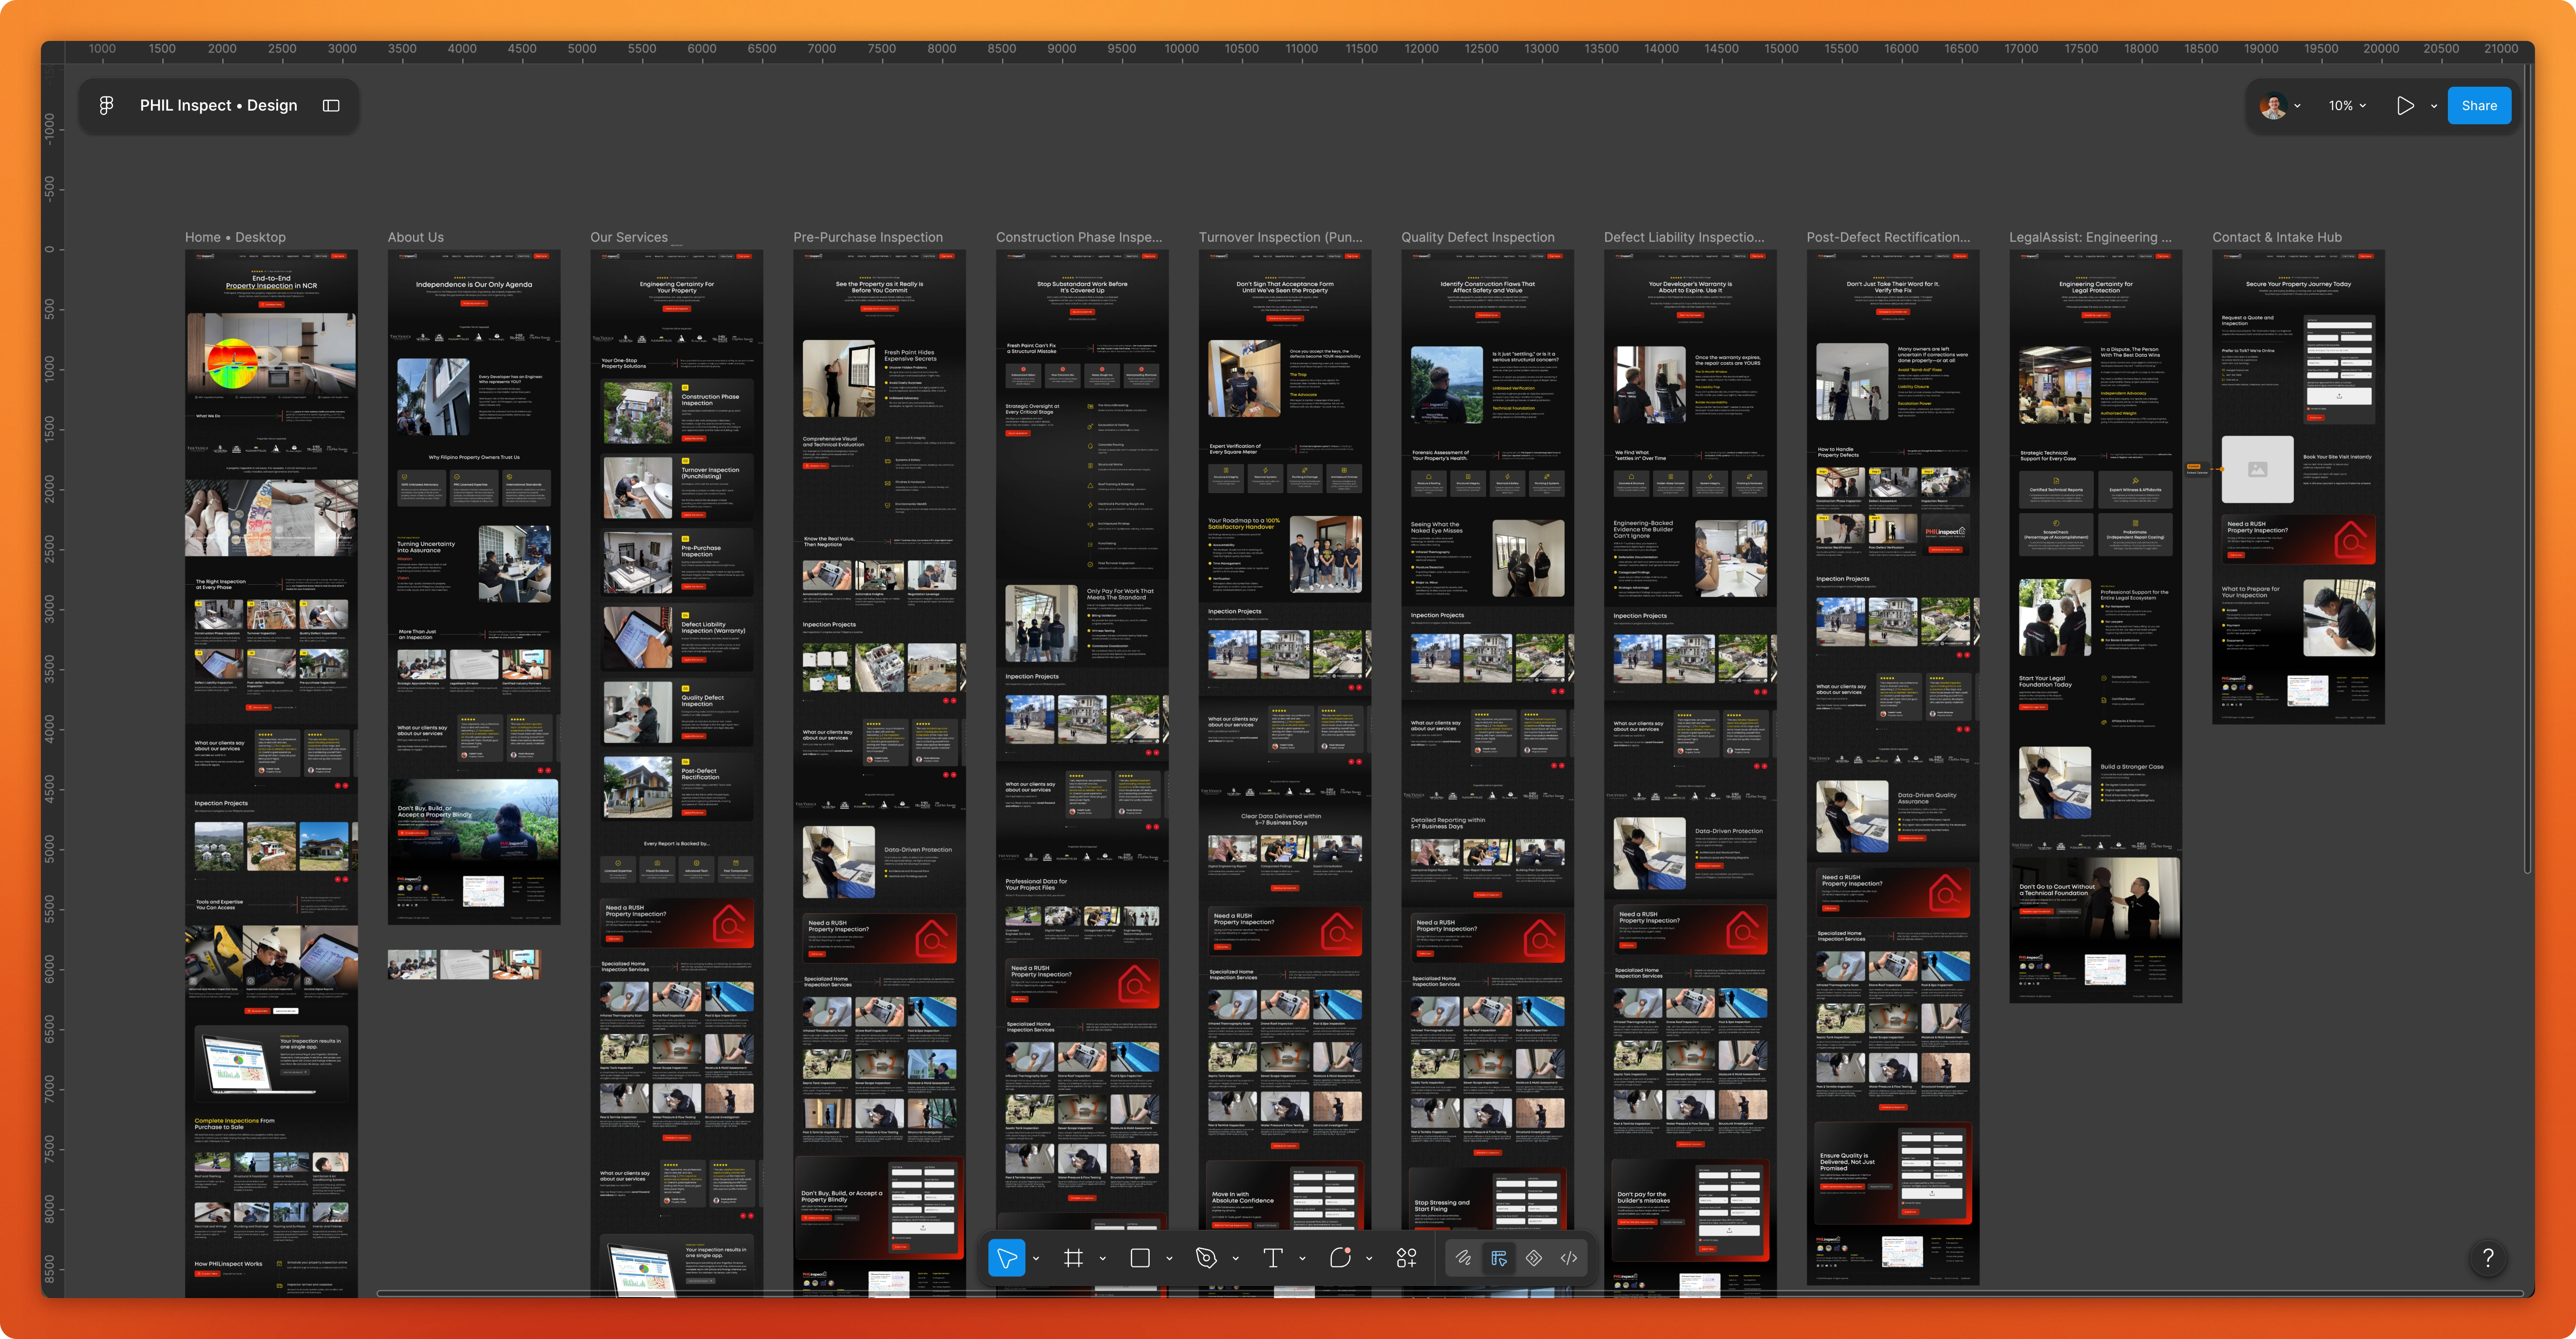Open the Figma main menu
2576x1339 pixels.
106,105
